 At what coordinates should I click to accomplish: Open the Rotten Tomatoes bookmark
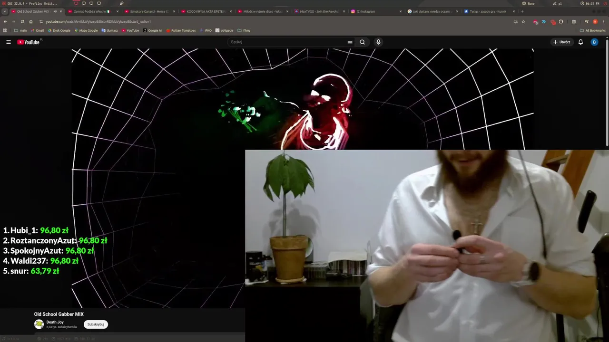tap(181, 30)
